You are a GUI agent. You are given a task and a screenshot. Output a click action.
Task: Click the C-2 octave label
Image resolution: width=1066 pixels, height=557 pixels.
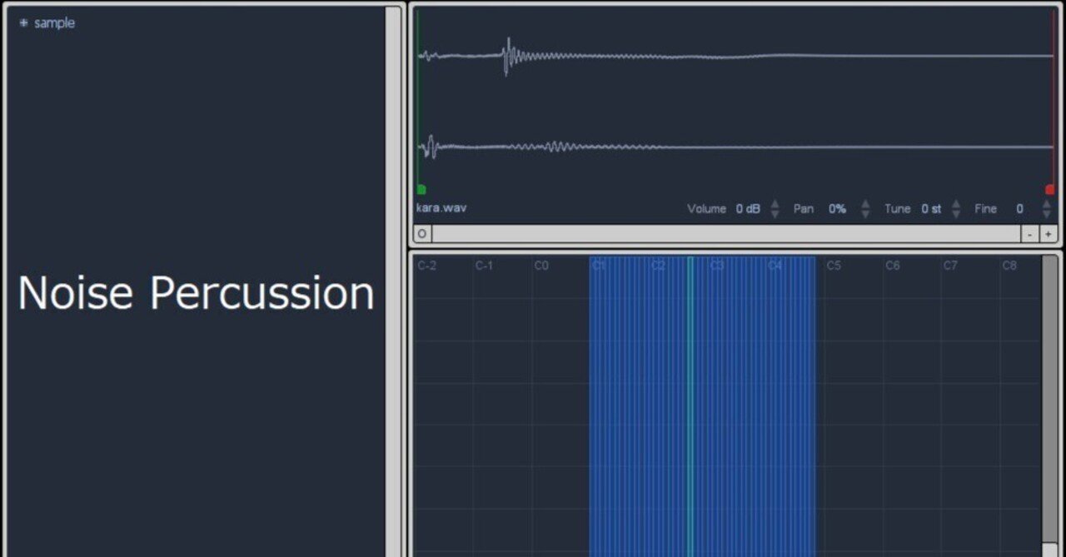click(x=426, y=266)
